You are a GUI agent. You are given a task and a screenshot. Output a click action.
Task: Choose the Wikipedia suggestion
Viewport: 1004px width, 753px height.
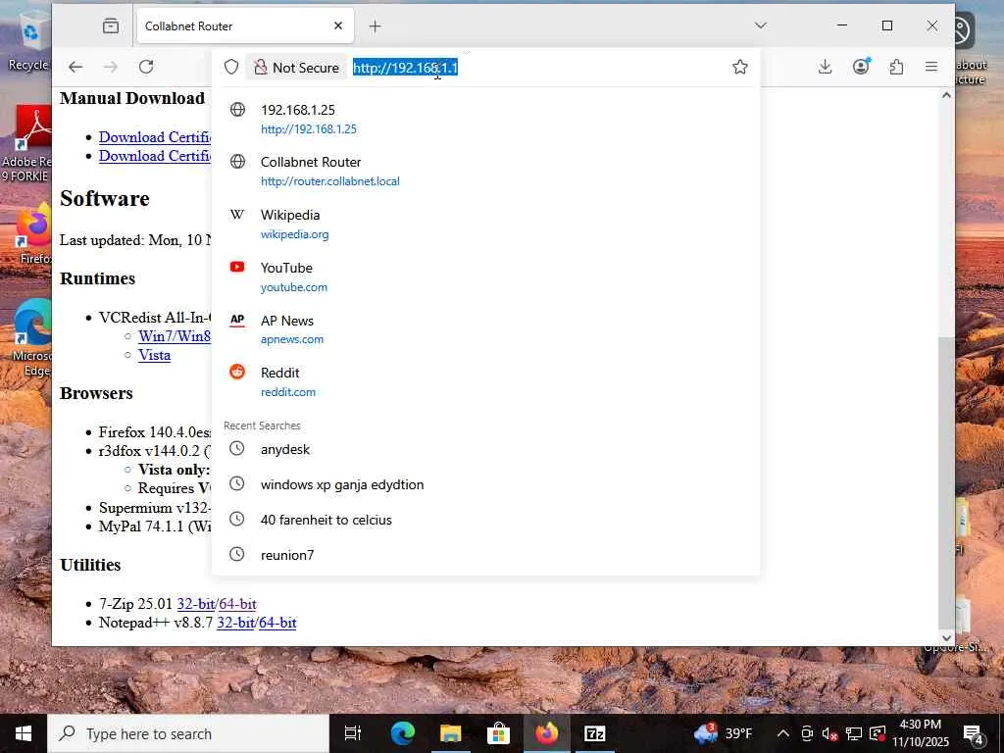[485, 225]
